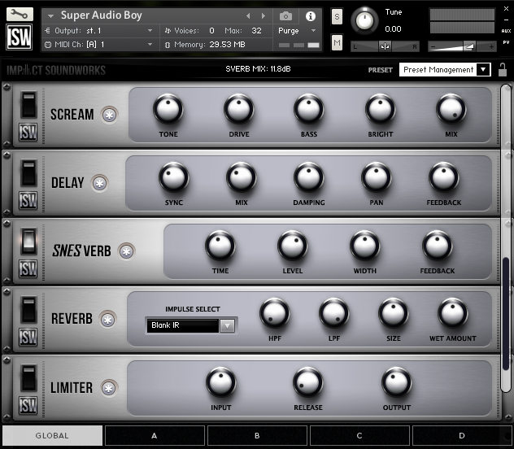Minimize the instrument with the dash button
The height and width of the screenshot is (449, 514).
506,20
